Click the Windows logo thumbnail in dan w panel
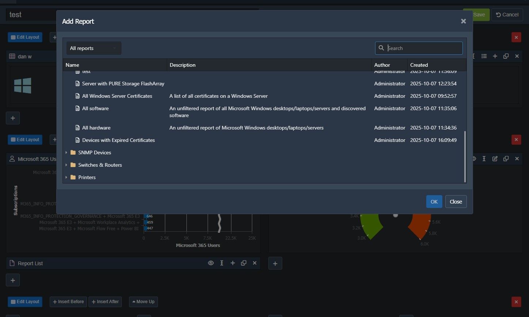 (23, 86)
